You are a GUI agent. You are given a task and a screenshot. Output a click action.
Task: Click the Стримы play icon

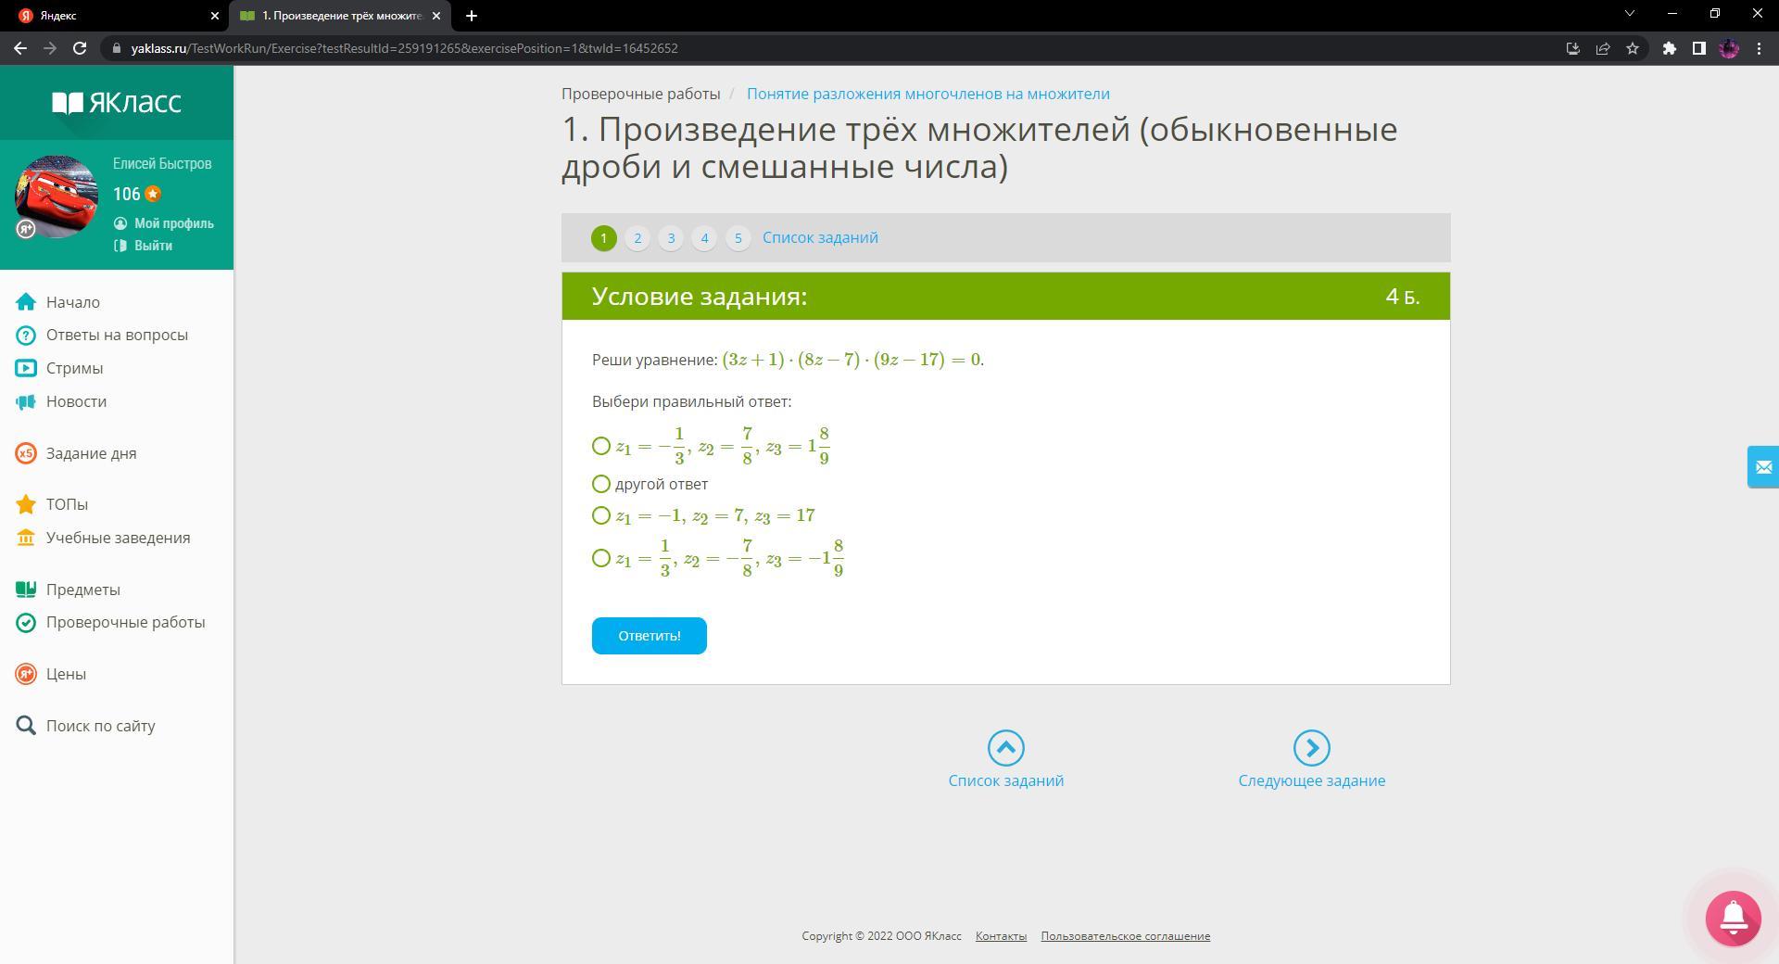(26, 368)
